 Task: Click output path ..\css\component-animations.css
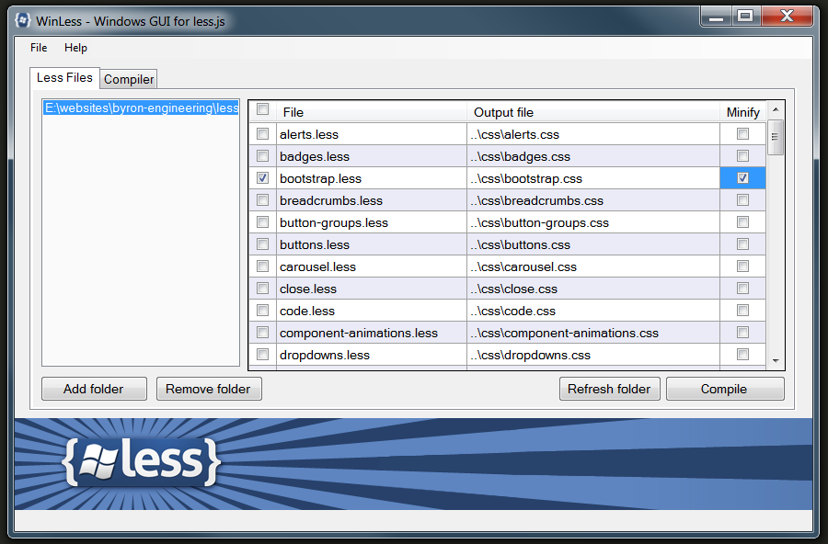(x=564, y=334)
